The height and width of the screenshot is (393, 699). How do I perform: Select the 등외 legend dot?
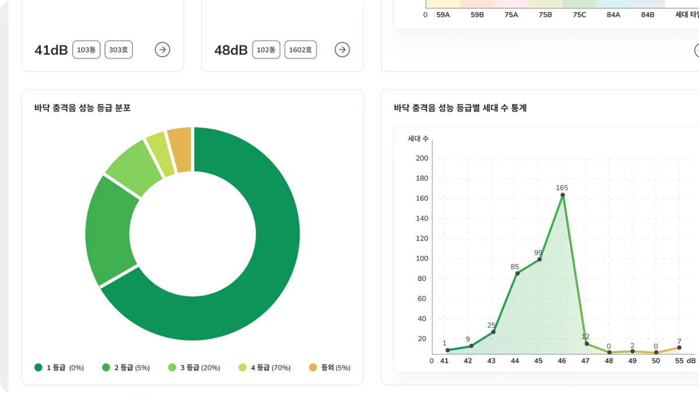coord(313,367)
